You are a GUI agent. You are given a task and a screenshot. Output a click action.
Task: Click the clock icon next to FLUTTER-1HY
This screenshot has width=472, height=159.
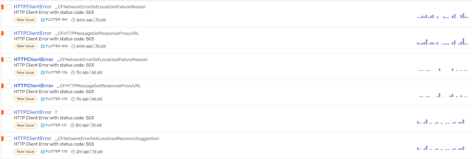click(x=73, y=20)
